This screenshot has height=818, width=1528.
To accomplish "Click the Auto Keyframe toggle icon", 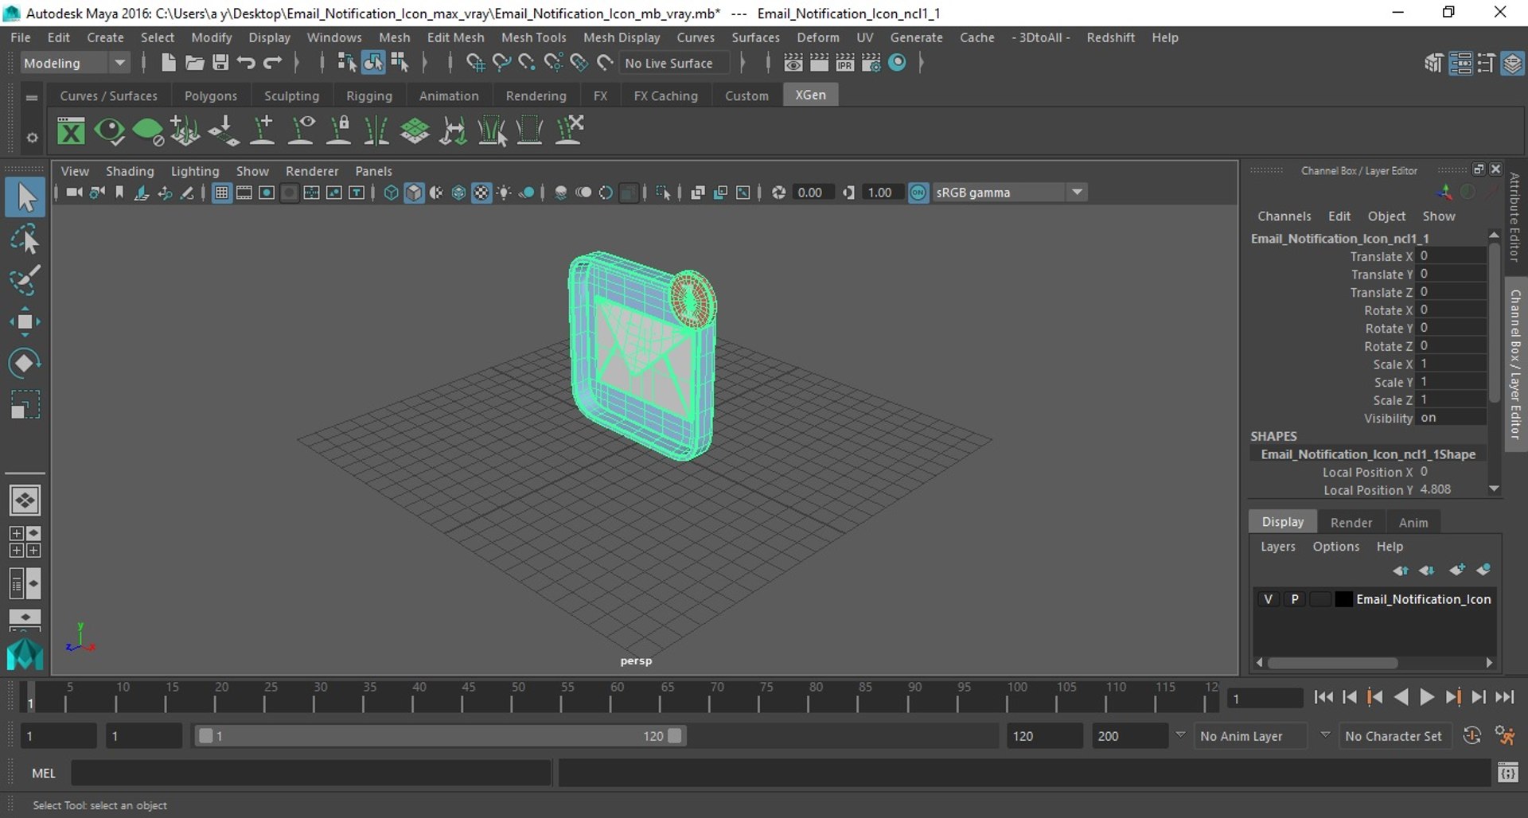I will pos(1471,736).
